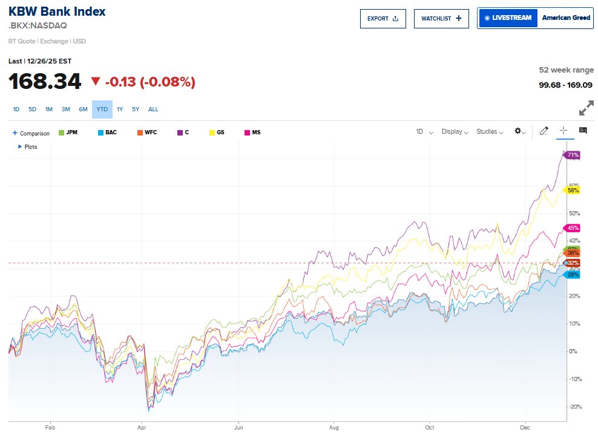Click the Export button
598x441 pixels.
pyautogui.click(x=383, y=18)
